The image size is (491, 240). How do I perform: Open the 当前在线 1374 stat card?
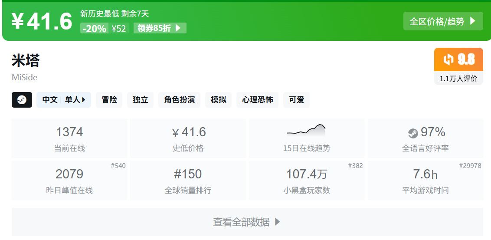click(69, 138)
